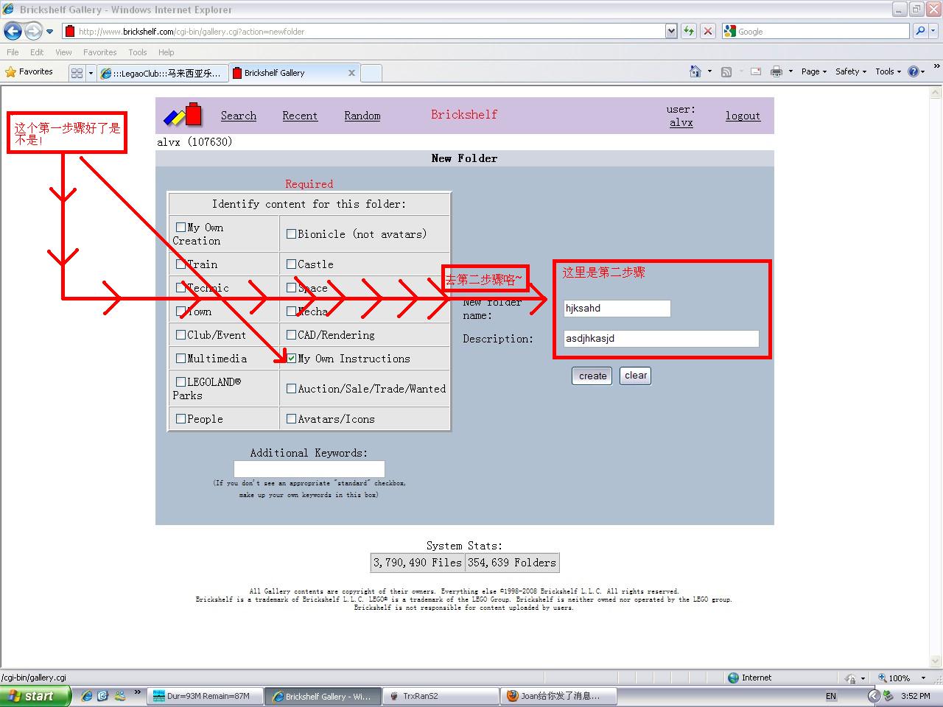Open the Favorites menu in menu bar

pos(99,52)
